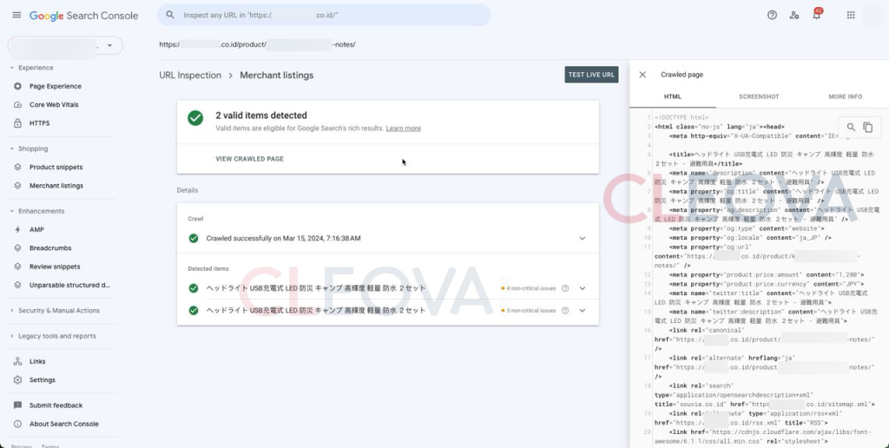Open About Search Console
Screen dimensions: 889x448
(x=64, y=424)
